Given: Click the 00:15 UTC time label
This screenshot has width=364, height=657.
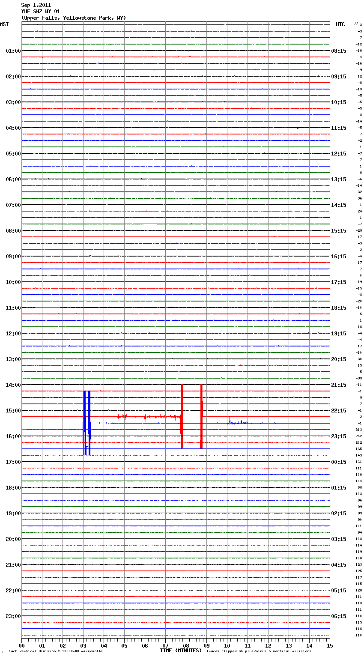Looking at the screenshot, I should click(x=339, y=462).
